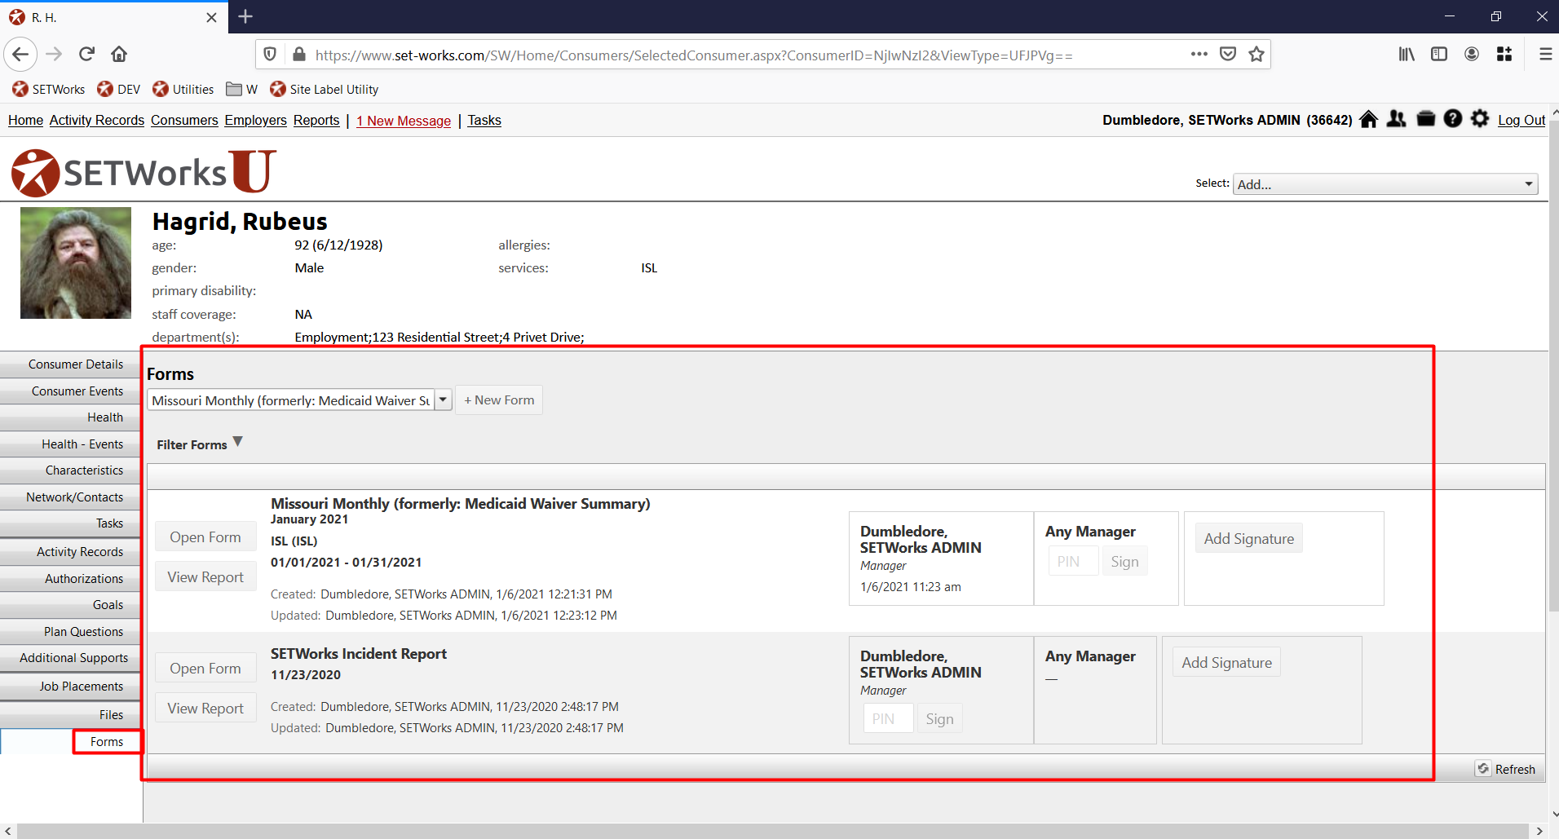1559x839 pixels.
Task: Refresh the forms list
Action: [x=1507, y=769]
